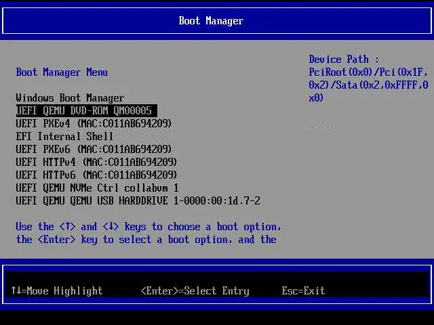This screenshot has height=325, width=434.
Task: Click the PciRoot device path value
Action: point(368,85)
